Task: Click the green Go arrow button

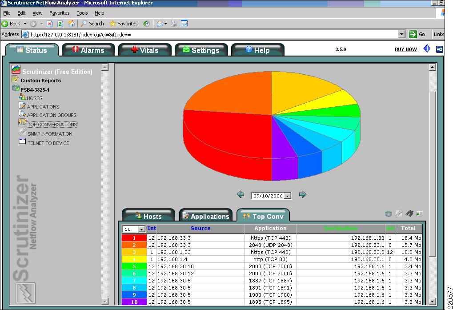Action: click(x=413, y=34)
